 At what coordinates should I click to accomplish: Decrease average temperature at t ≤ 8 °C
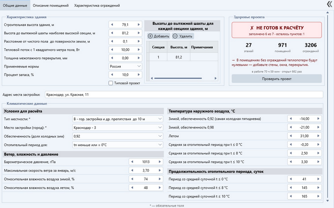(291, 153)
